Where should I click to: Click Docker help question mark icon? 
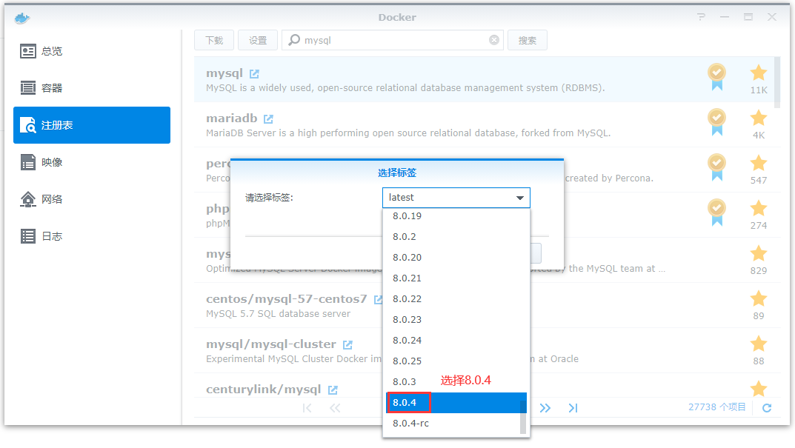[701, 17]
